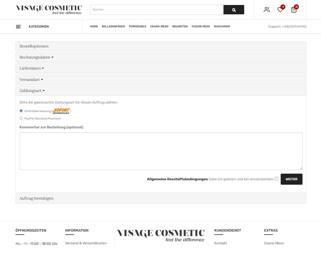The image size is (321, 257).
Task: Expand the Lieferdaten section
Action: [31, 68]
